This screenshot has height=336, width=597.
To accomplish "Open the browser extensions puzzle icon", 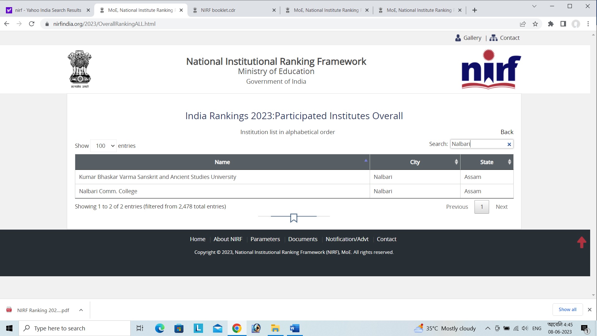I will click(x=551, y=24).
